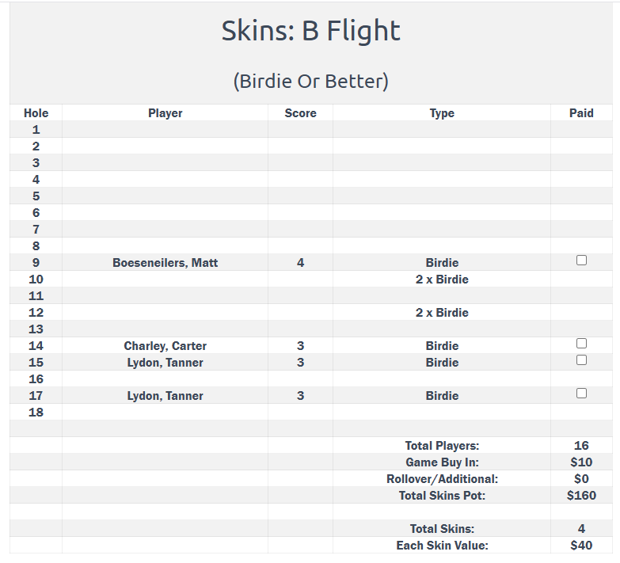This screenshot has height=563, width=620.
Task: Click the Total Players count of 16
Action: [x=581, y=446]
